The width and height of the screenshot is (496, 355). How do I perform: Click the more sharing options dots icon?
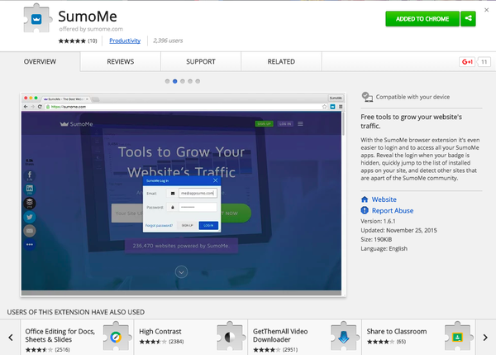(x=30, y=244)
